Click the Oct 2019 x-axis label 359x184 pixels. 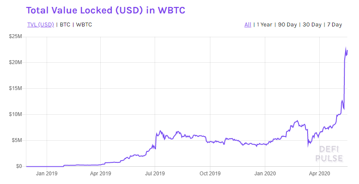(x=210, y=174)
